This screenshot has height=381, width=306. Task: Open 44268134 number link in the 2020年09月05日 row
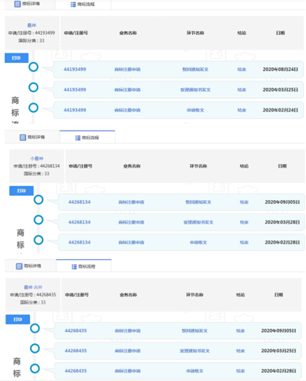click(79, 202)
